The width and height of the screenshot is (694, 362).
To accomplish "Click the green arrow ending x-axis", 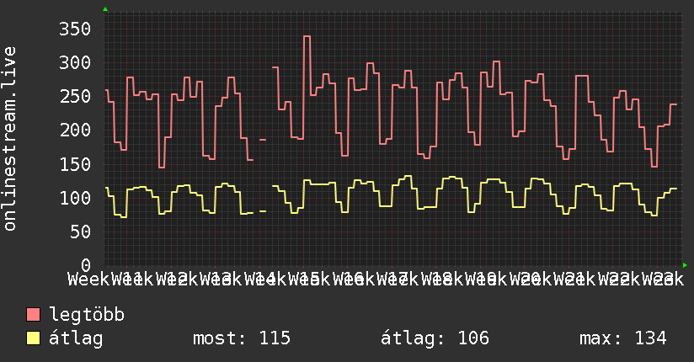I will [x=685, y=265].
